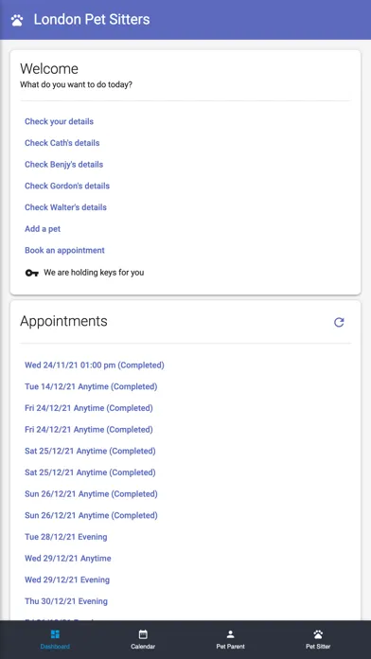Click the paw logo in the header

(x=17, y=20)
